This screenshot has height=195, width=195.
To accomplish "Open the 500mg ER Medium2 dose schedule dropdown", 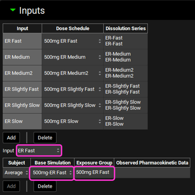I will [72, 73].
